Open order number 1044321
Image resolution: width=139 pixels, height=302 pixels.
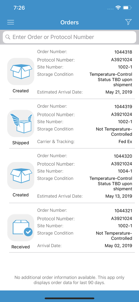[x=123, y=211]
